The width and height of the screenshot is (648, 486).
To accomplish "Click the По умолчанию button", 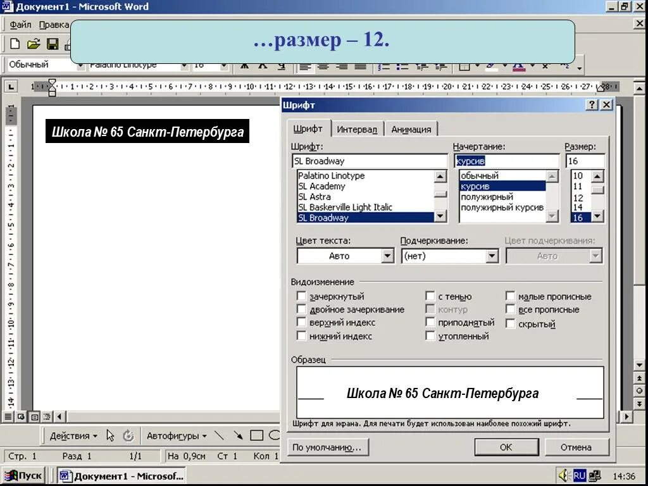I will (x=327, y=447).
